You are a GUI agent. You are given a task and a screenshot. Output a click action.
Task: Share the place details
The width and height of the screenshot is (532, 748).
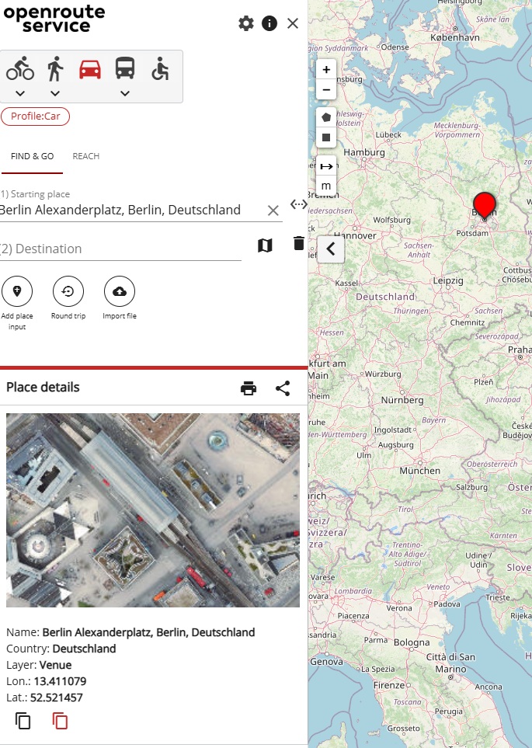(x=283, y=388)
